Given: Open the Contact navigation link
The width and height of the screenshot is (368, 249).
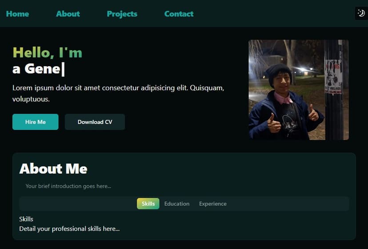Looking at the screenshot, I should 179,14.
